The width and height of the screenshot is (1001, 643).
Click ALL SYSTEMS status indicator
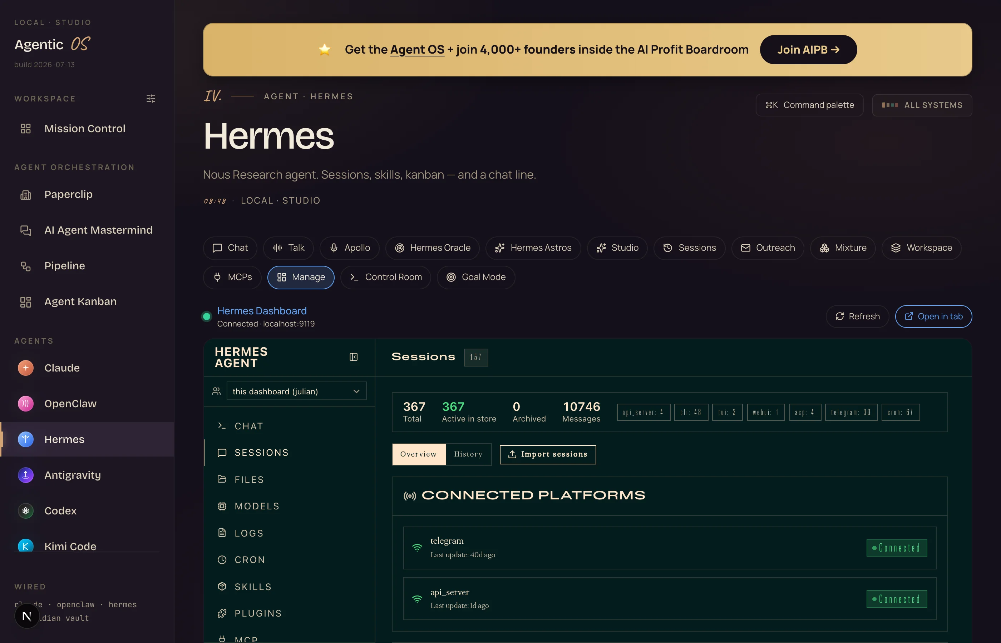(922, 105)
